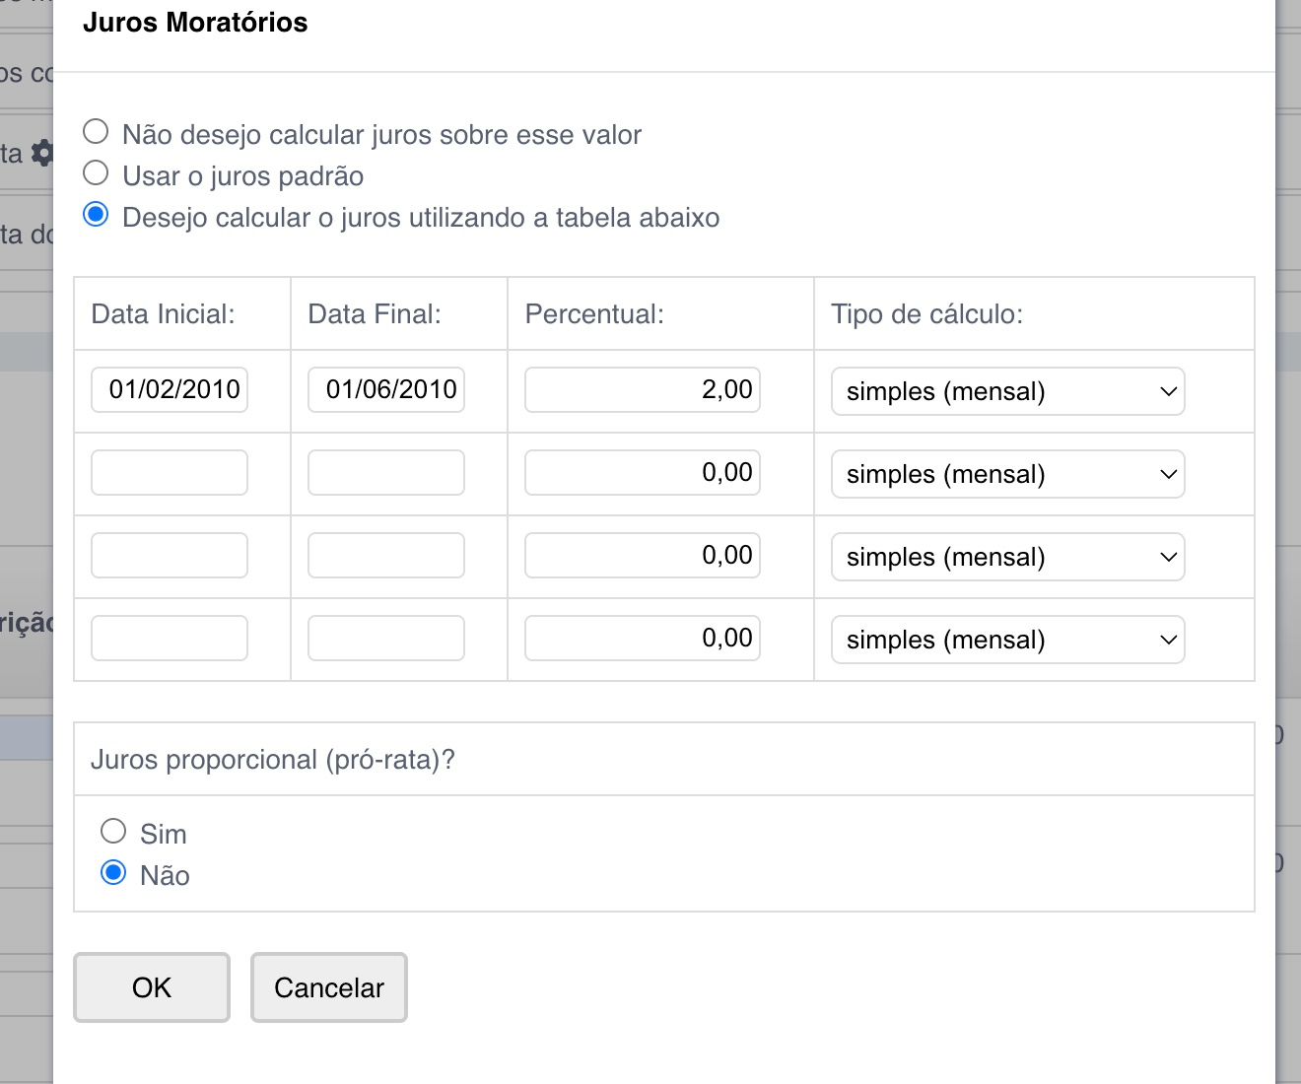Click empty Data Final field in second row
1301x1084 pixels.
point(386,473)
